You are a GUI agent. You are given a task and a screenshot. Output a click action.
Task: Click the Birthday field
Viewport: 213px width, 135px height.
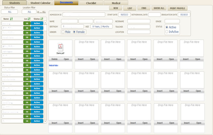coord(72,27)
